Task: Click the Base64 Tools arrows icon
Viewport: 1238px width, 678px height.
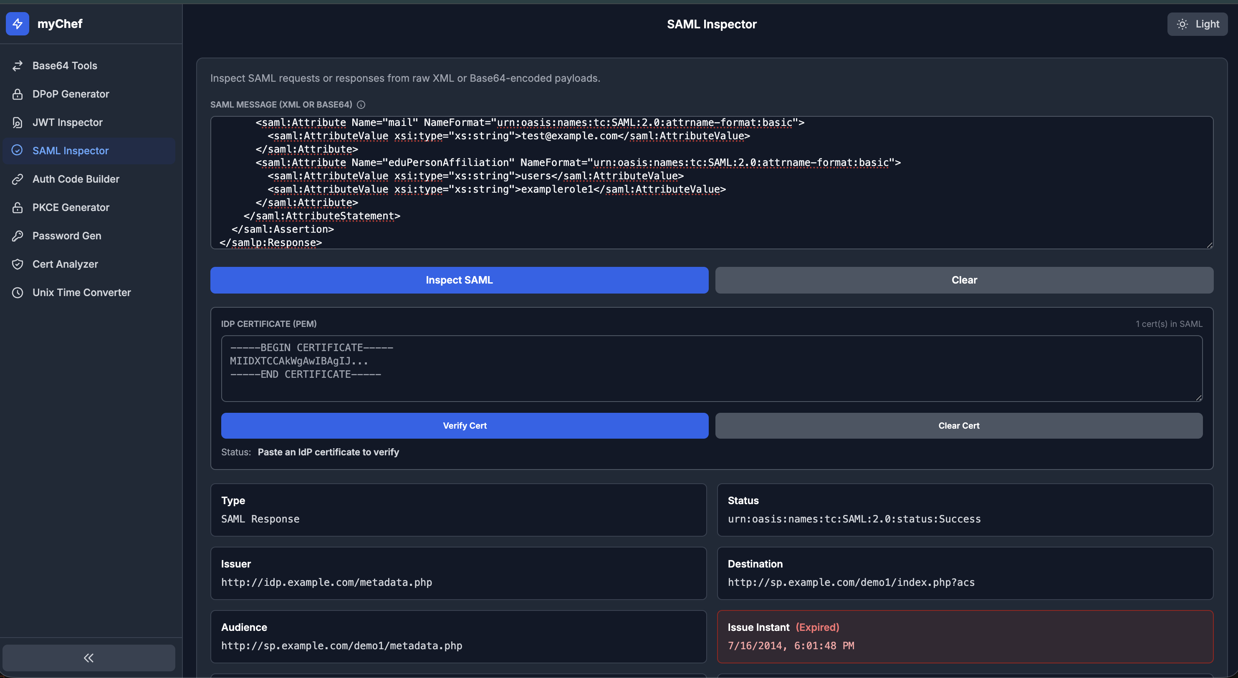Action: [x=17, y=66]
